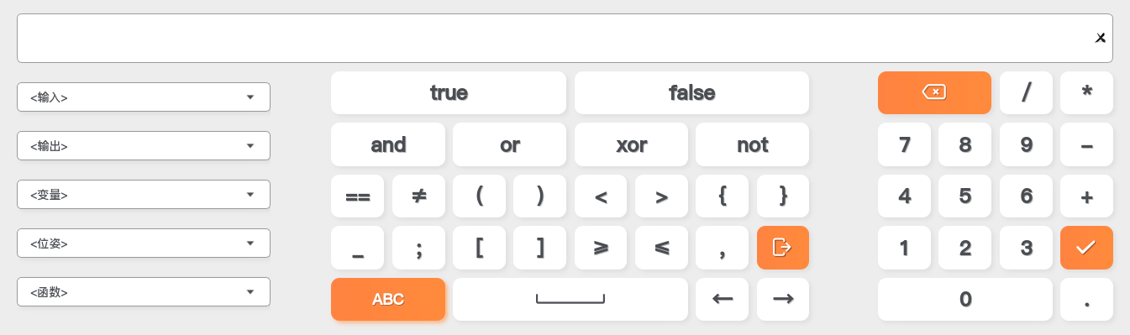Click the orange backspace delete key
The height and width of the screenshot is (335, 1130).
(934, 92)
